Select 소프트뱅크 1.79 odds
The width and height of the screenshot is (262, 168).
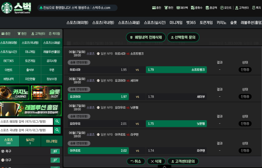(176, 70)
